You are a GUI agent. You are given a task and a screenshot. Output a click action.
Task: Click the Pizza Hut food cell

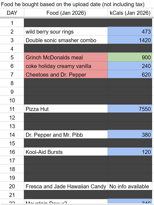tap(66, 109)
